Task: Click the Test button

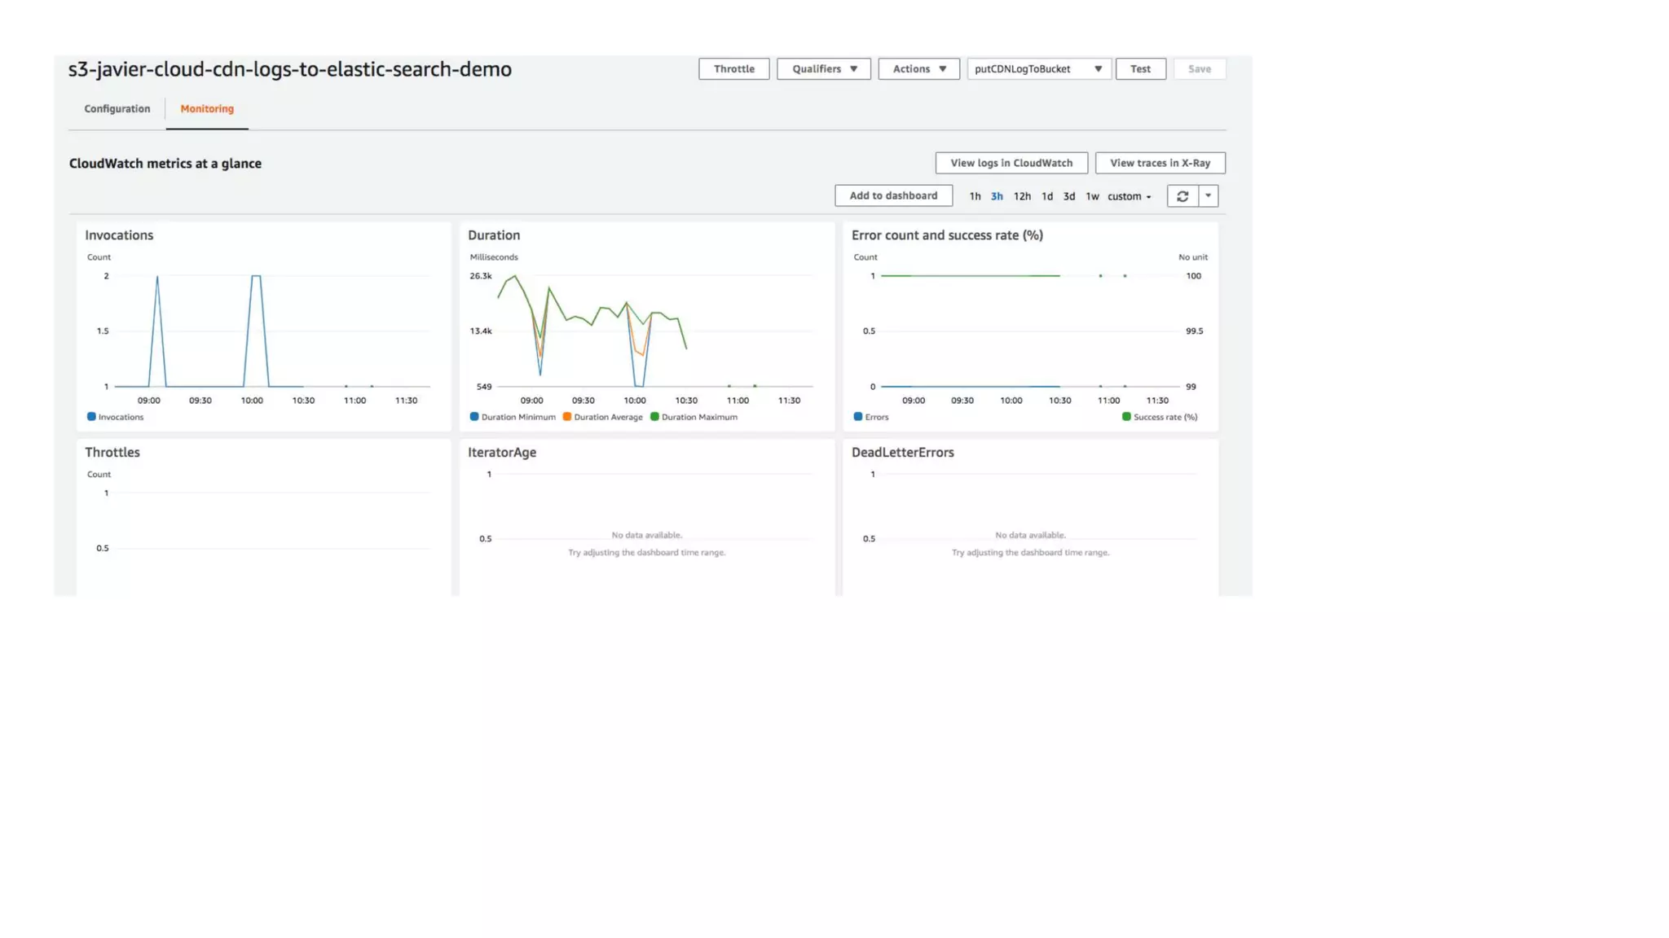Action: (x=1140, y=69)
